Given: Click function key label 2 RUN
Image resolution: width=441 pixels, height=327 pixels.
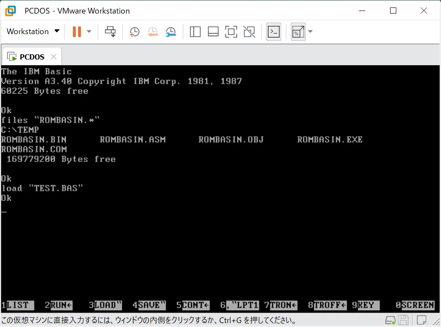Looking at the screenshot, I should (x=58, y=305).
